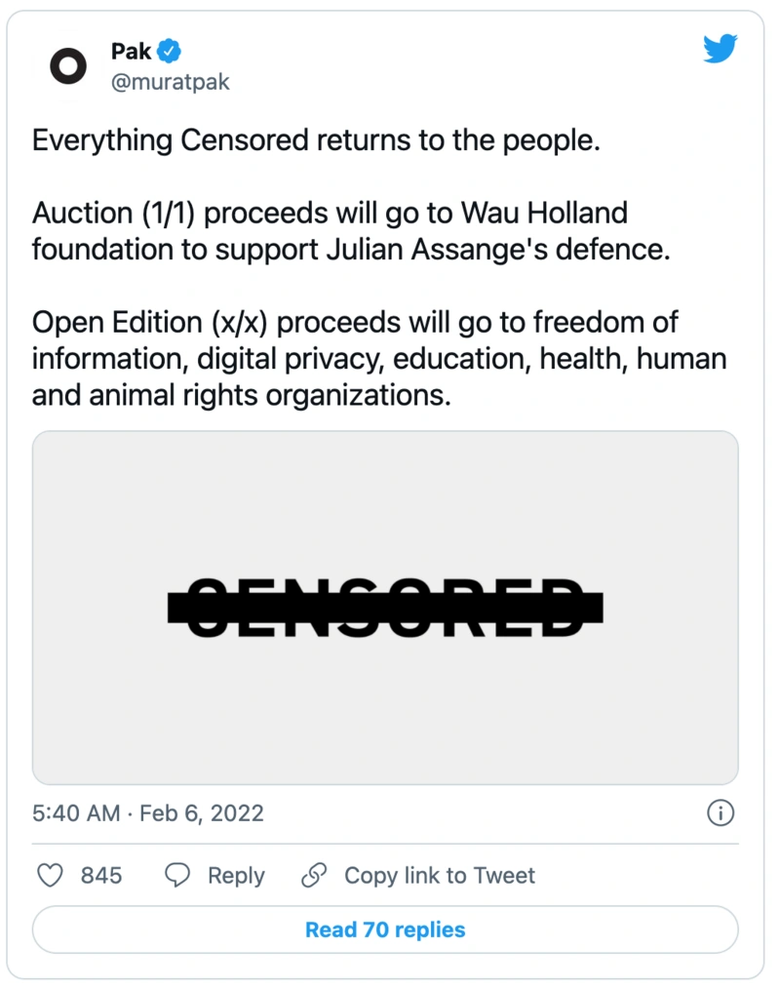Click the first line about Everything Censored
Image resolution: width=780 pixels, height=988 pixels.
pyautogui.click(x=316, y=140)
